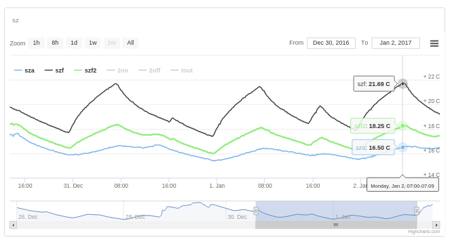
Task: Enable the 2off series in legend
Action: click(149, 70)
